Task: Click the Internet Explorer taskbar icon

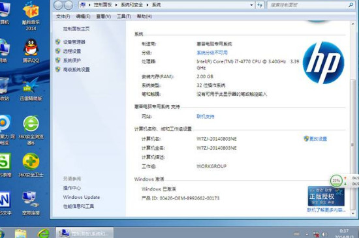Action: [44, 233]
